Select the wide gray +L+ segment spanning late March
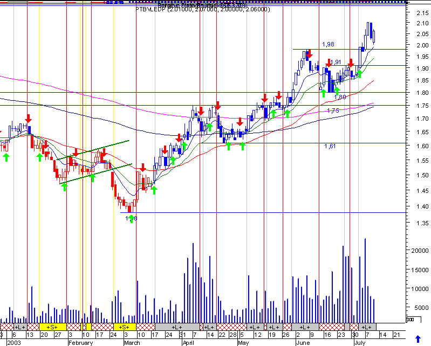Screen dimensions: 431x346 177,327
